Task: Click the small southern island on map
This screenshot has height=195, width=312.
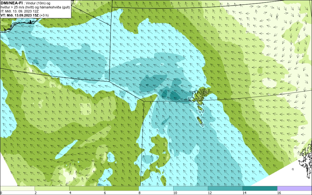Action: (x=200, y=121)
